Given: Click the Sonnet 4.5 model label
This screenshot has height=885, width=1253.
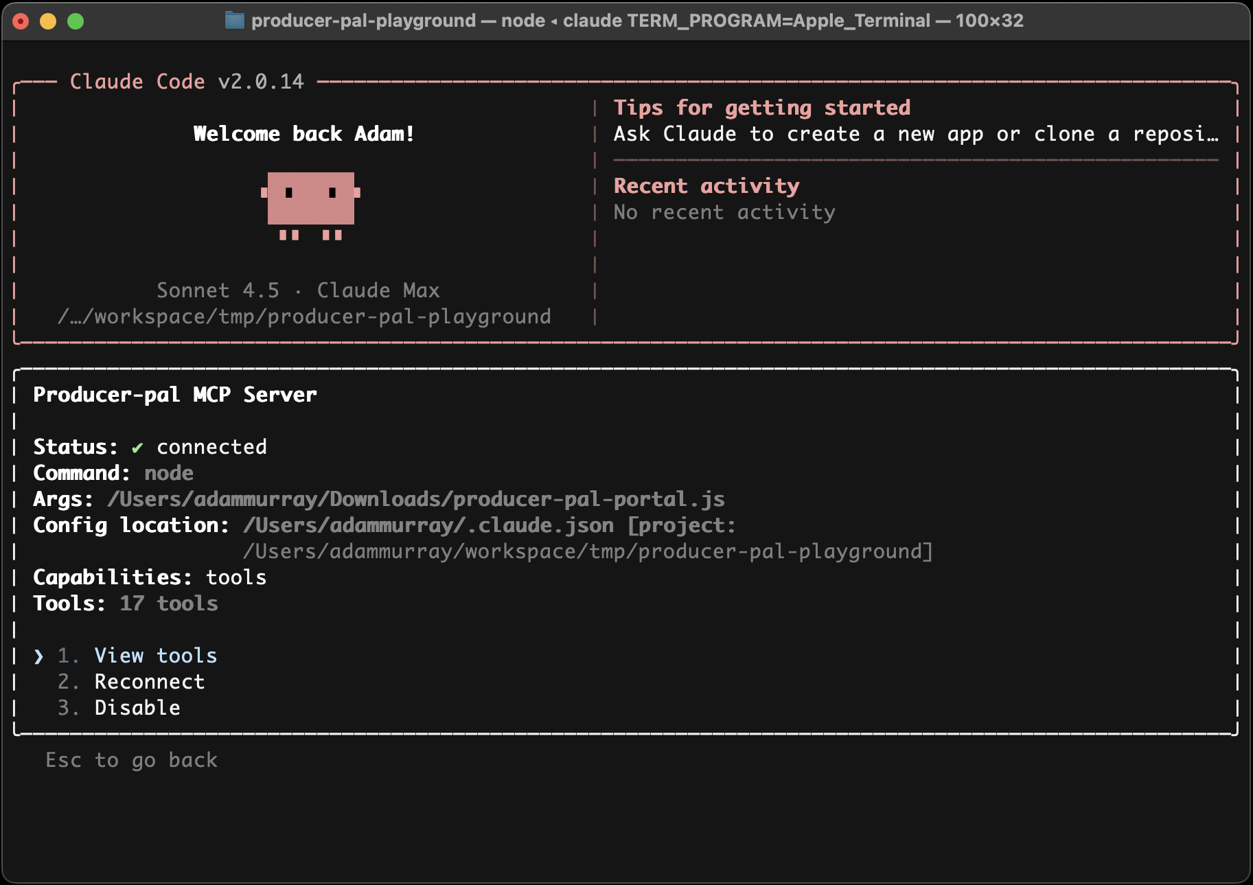Looking at the screenshot, I should point(218,290).
